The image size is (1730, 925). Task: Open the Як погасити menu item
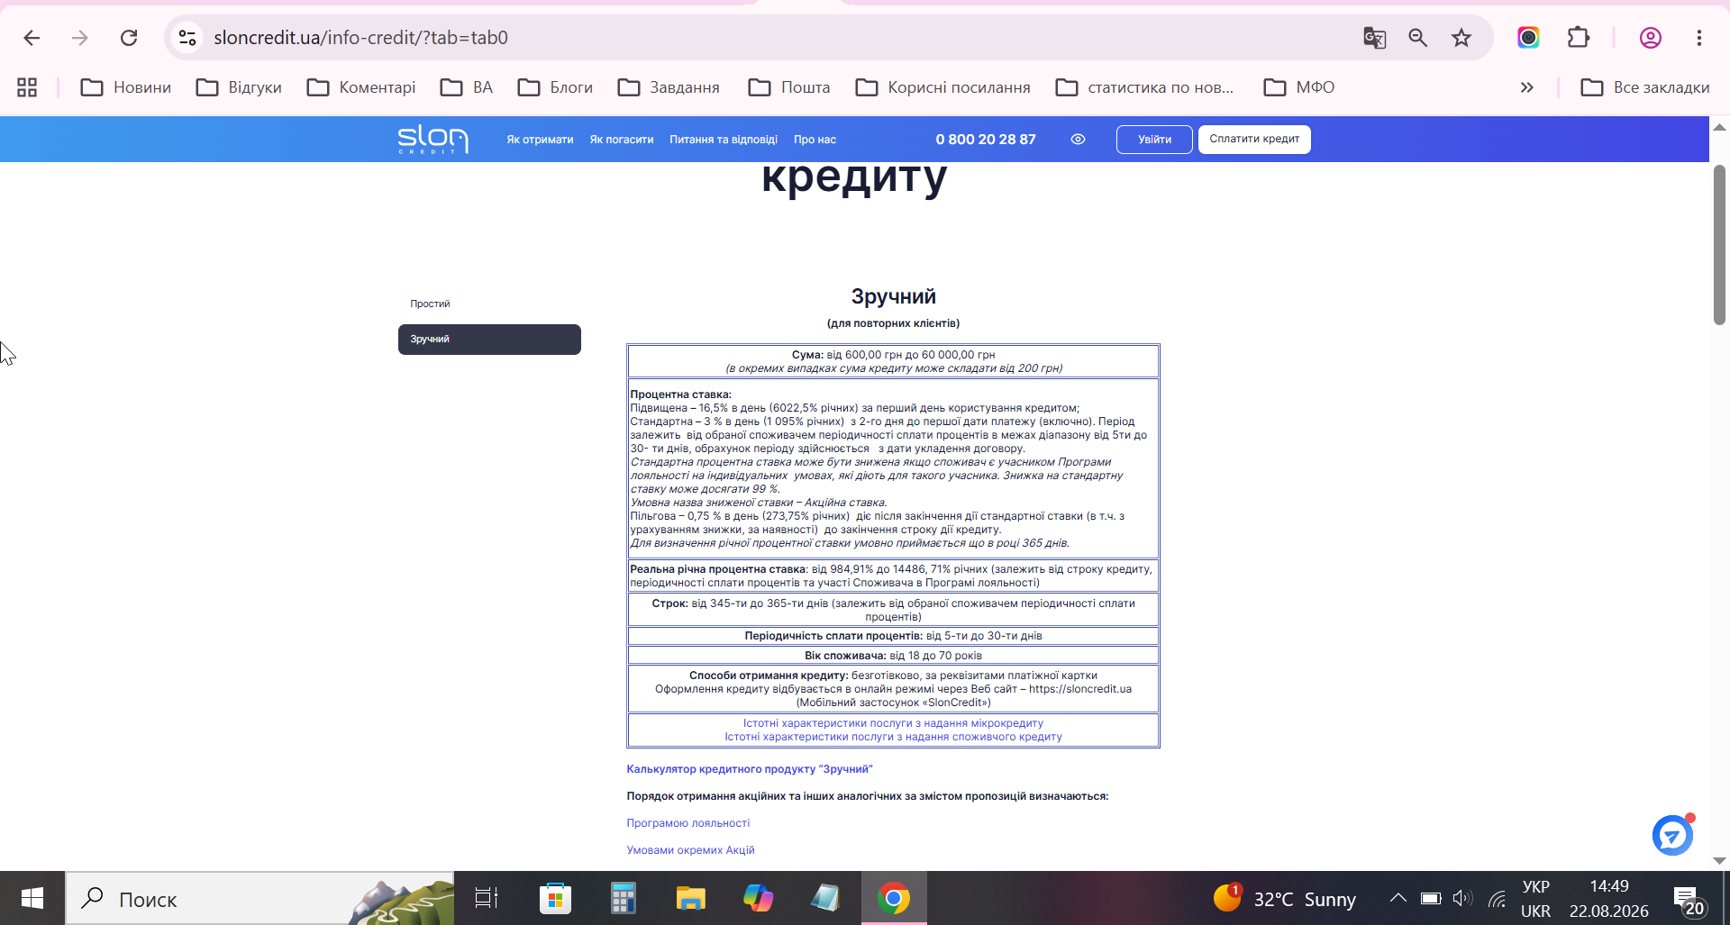coord(622,140)
